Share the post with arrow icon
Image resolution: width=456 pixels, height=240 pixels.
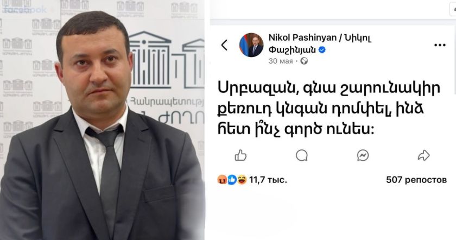tap(424, 155)
